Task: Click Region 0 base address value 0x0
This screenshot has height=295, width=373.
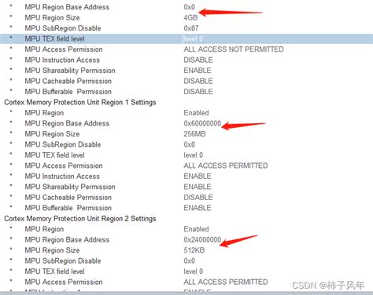Action: (190, 7)
